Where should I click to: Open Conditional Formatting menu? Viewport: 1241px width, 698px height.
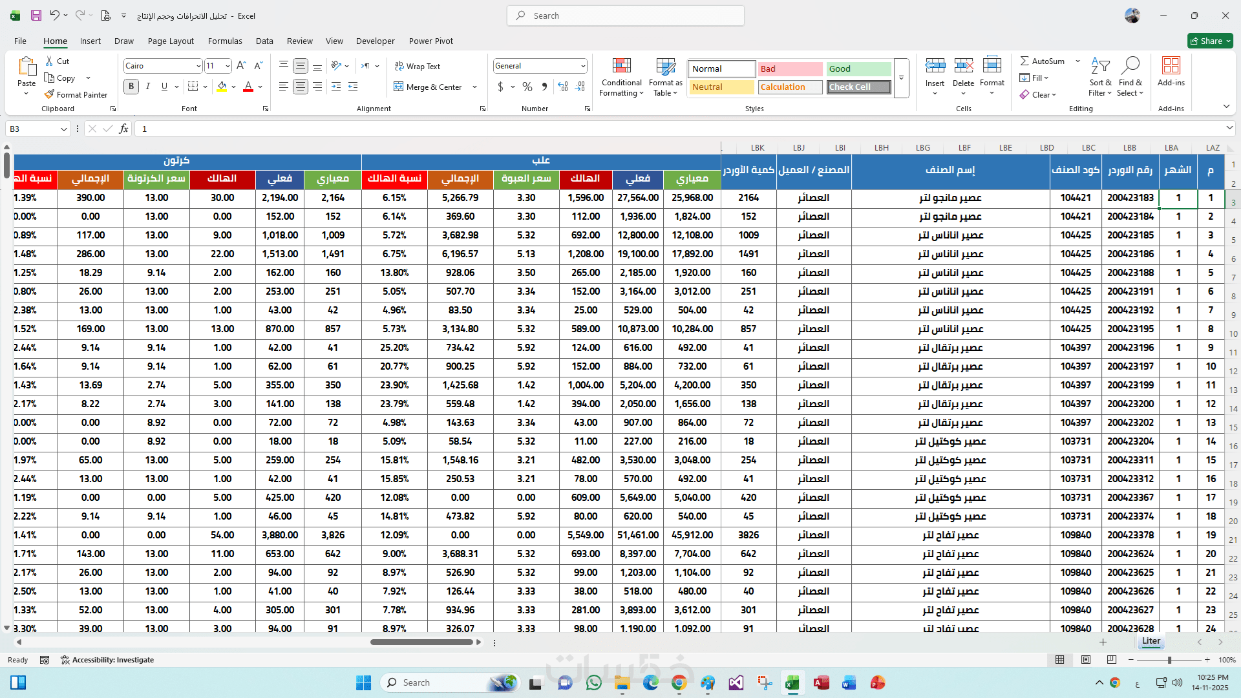621,78
